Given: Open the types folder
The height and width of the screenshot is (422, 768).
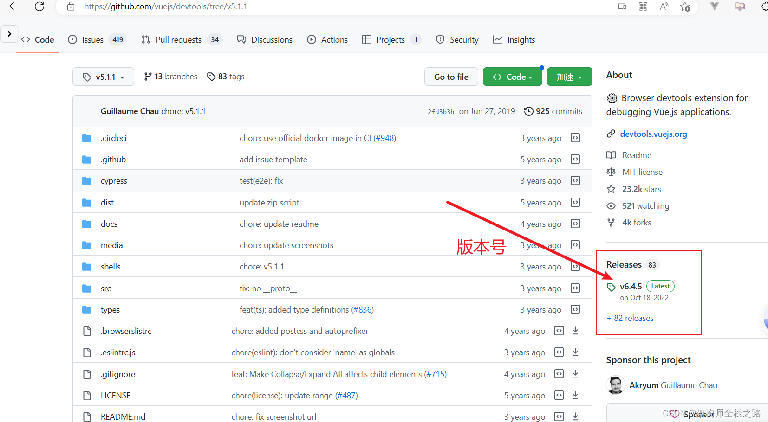Looking at the screenshot, I should (110, 310).
